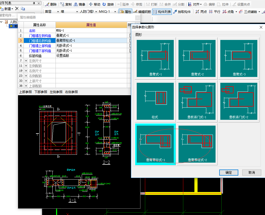Expand the 左侧尺寸 property group
The height and width of the screenshot is (215, 265).
26,61
